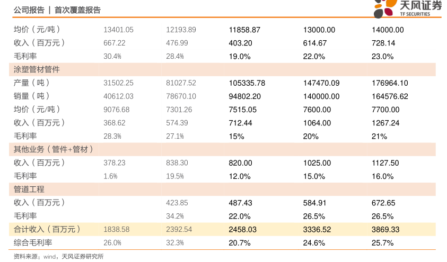Click the 合计收入（百万元） row label
The width and height of the screenshot is (447, 262).
coord(47,229)
